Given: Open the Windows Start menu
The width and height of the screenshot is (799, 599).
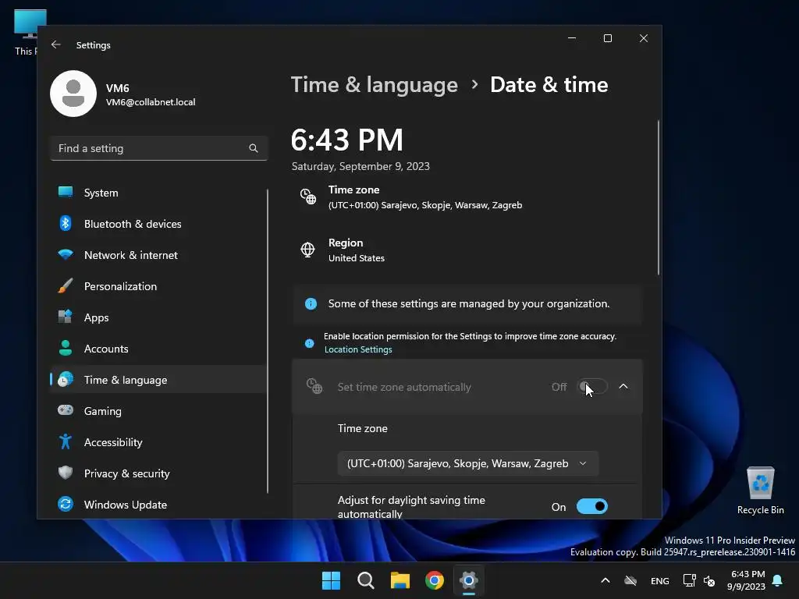Looking at the screenshot, I should [x=331, y=580].
